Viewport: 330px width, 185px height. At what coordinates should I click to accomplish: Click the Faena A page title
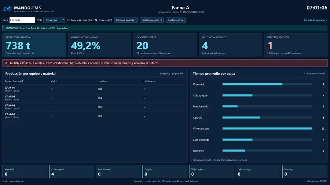click(x=180, y=8)
